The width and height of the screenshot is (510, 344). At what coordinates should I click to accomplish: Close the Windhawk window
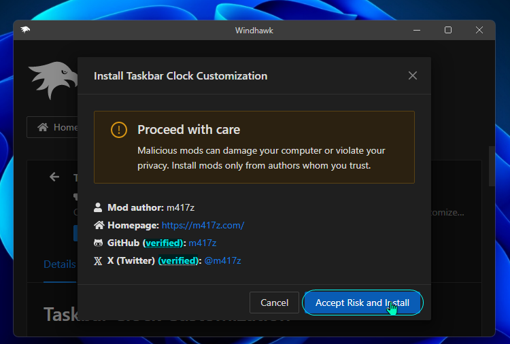479,30
